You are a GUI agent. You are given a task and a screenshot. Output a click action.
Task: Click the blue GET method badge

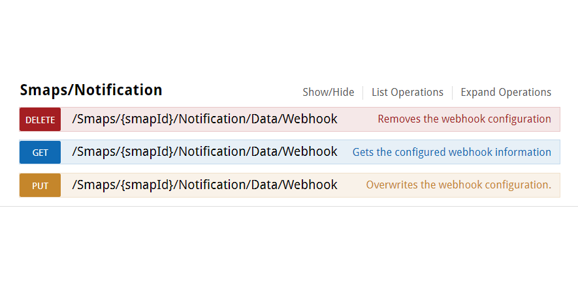(40, 153)
